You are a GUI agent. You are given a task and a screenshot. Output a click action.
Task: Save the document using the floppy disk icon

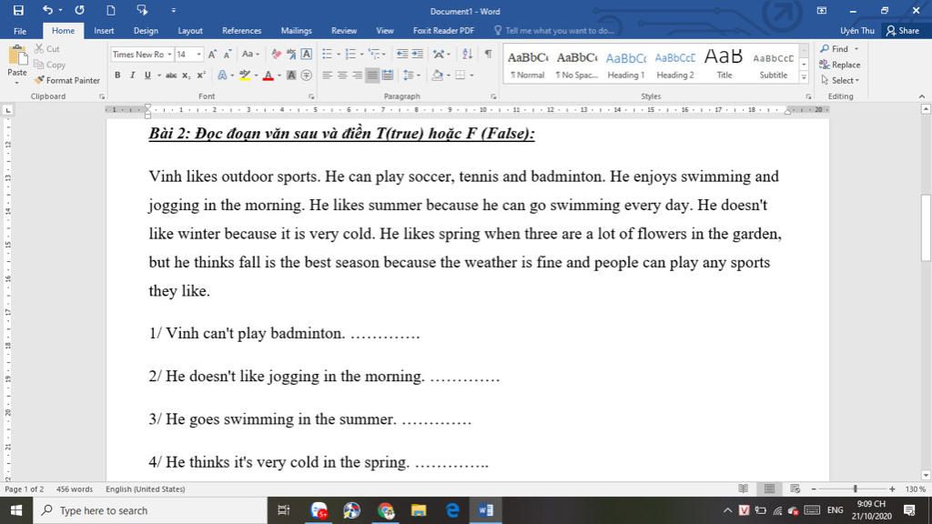coord(18,10)
